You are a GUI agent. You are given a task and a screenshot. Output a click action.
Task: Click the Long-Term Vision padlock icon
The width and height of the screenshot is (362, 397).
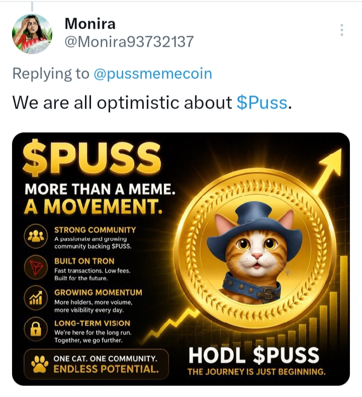pos(36,329)
